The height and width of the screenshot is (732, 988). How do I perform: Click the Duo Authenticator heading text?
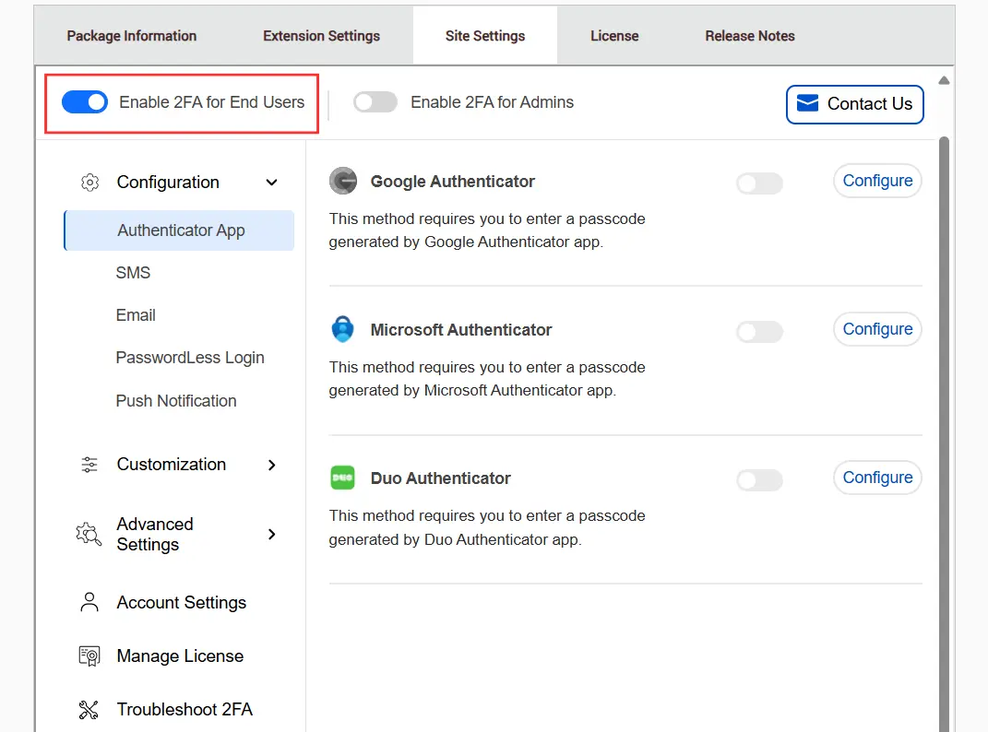(x=440, y=478)
